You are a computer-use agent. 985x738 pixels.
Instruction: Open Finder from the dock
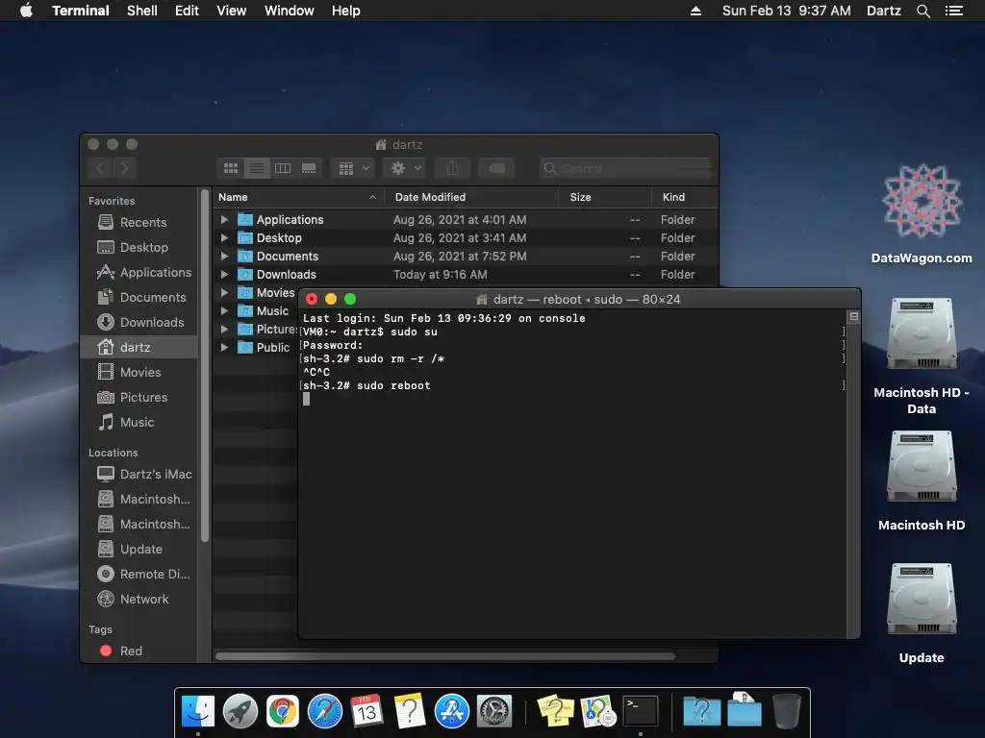tap(198, 711)
